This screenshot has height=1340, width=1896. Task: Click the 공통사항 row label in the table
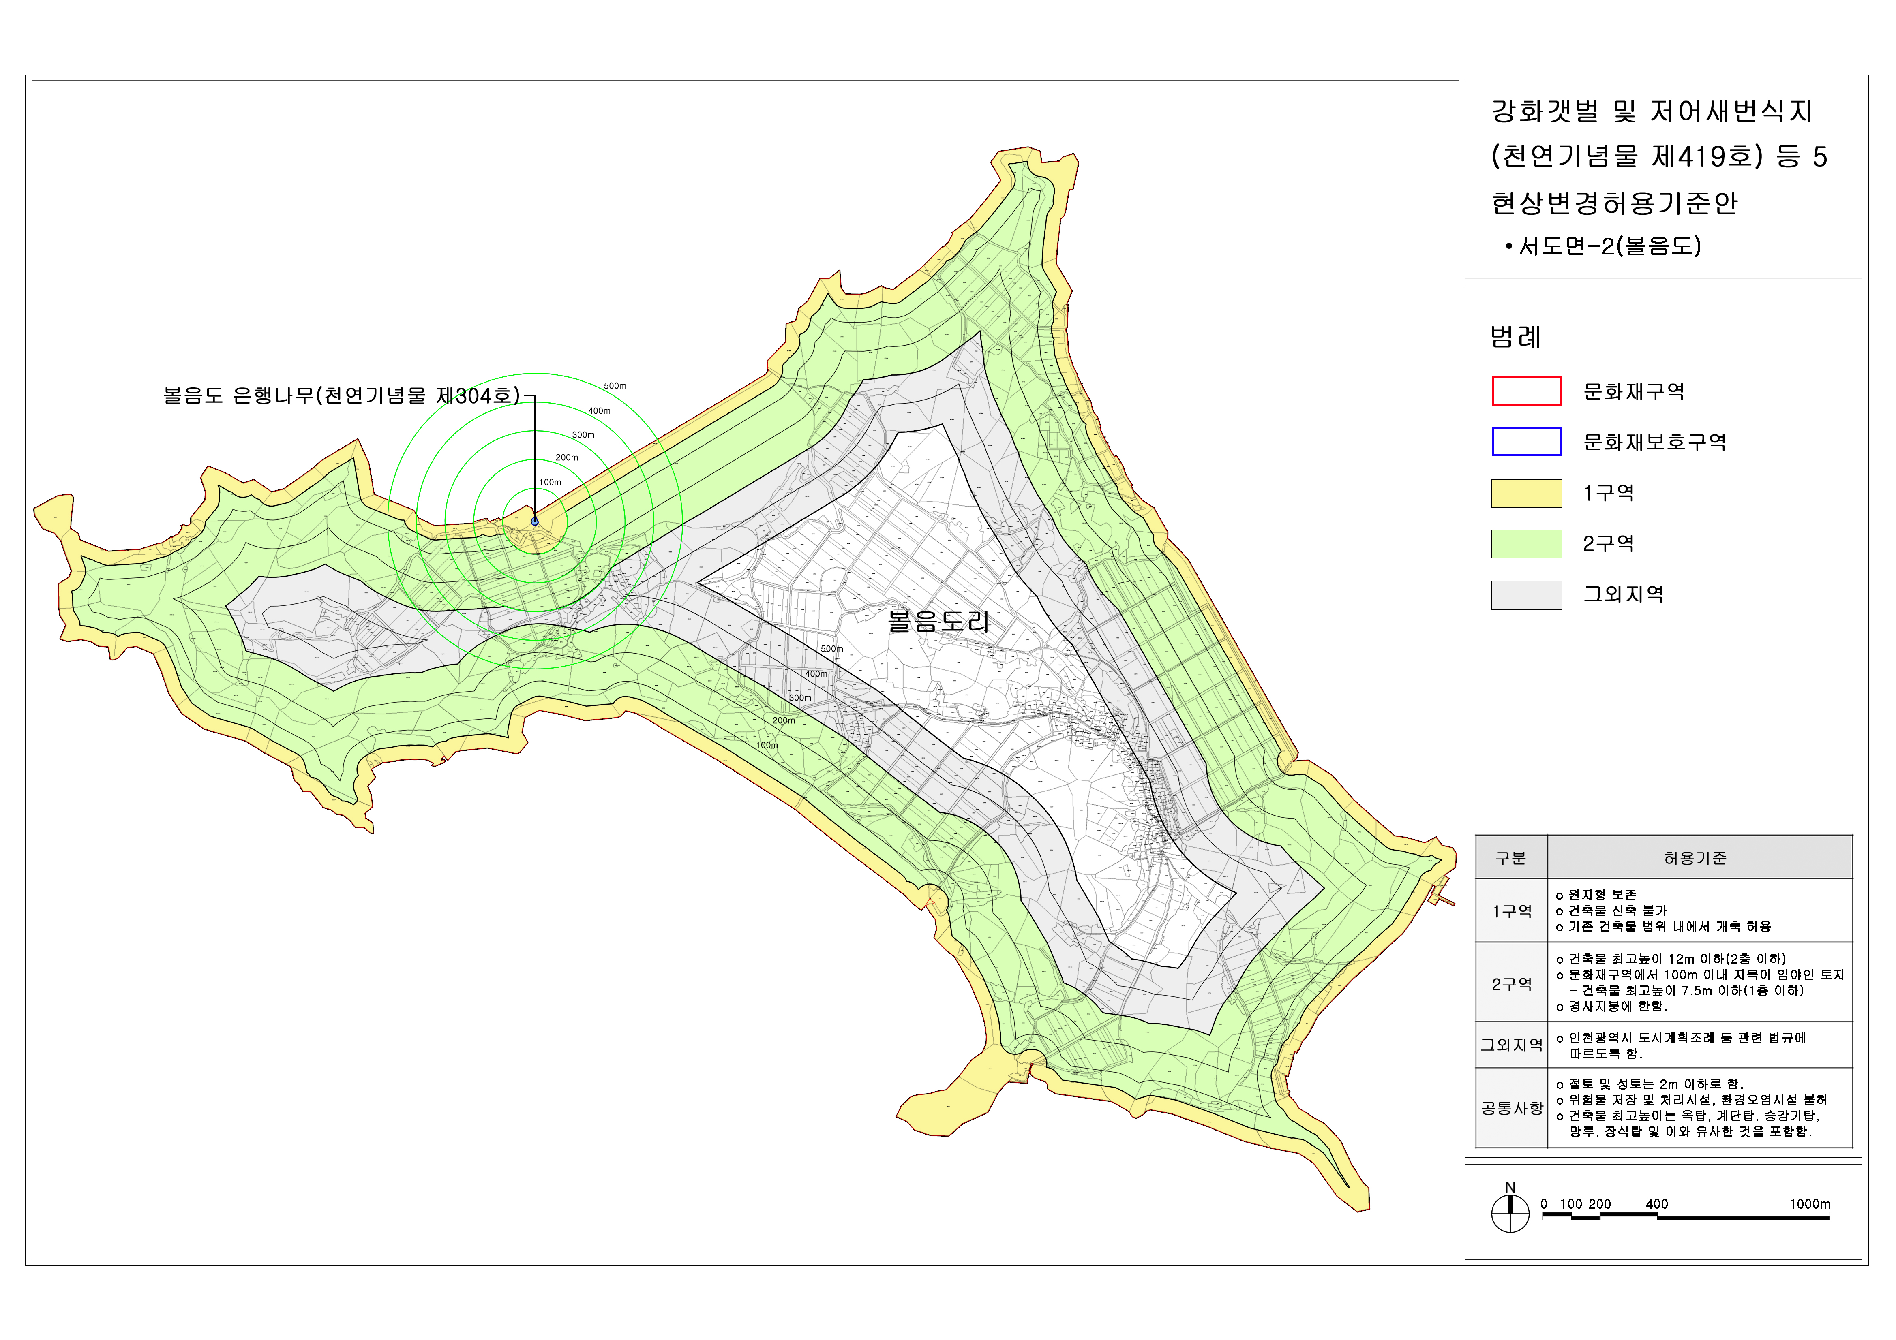(1511, 1108)
